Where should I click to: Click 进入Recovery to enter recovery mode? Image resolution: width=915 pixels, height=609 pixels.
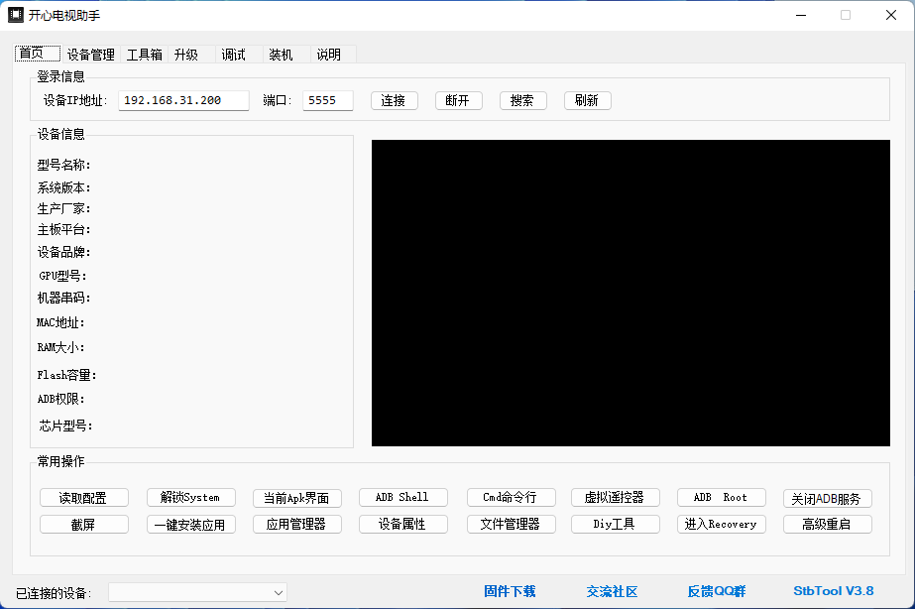pyautogui.click(x=721, y=524)
